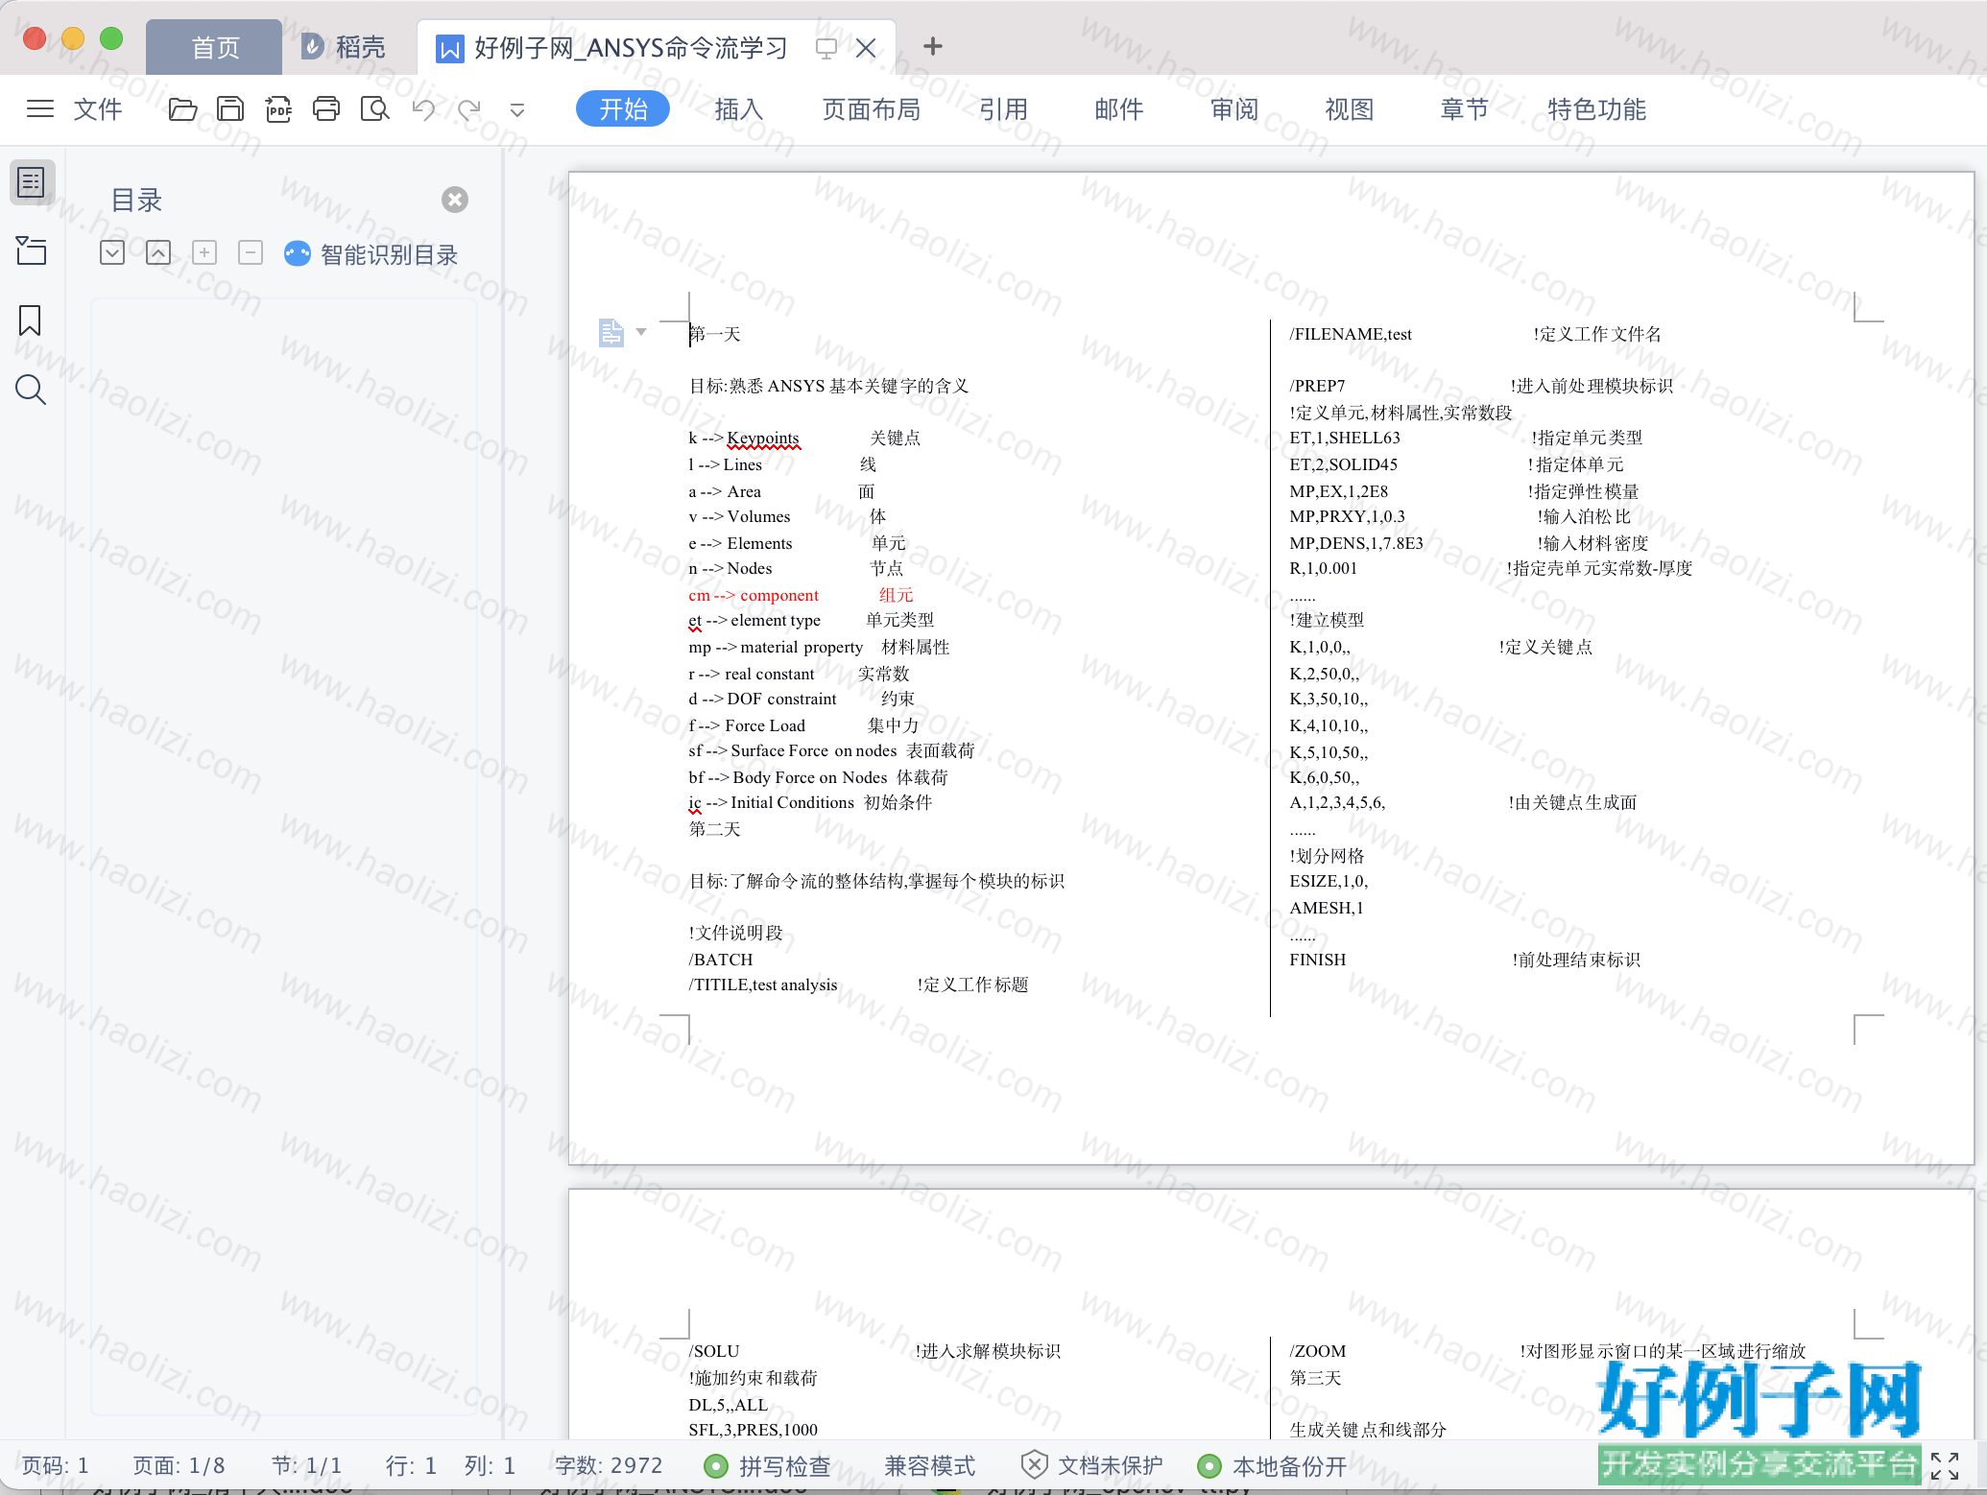1987x1495 pixels.
Task: Open the hamburger main menu icon
Action: pyautogui.click(x=40, y=109)
